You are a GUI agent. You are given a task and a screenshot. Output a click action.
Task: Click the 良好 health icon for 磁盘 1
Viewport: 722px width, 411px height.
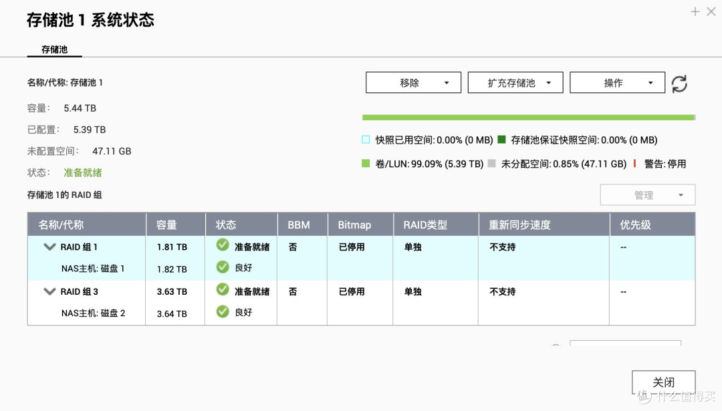[221, 268]
